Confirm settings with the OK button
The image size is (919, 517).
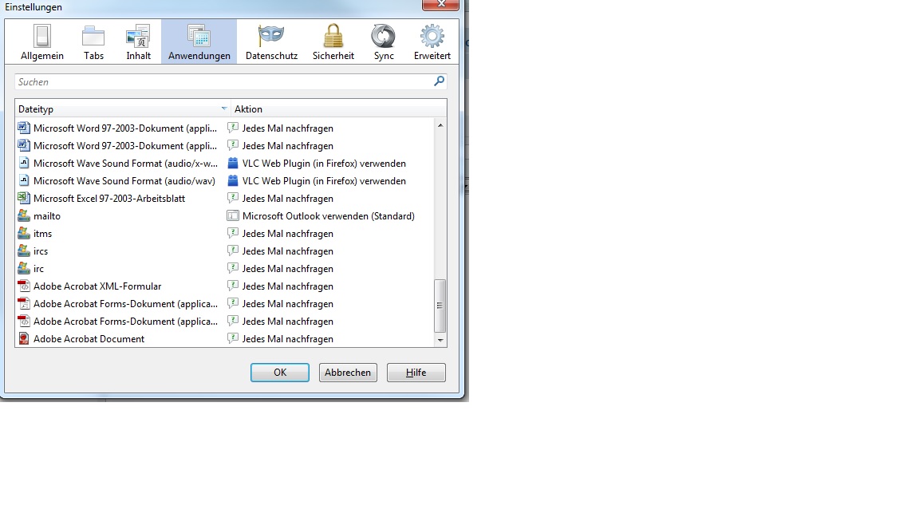[279, 373]
